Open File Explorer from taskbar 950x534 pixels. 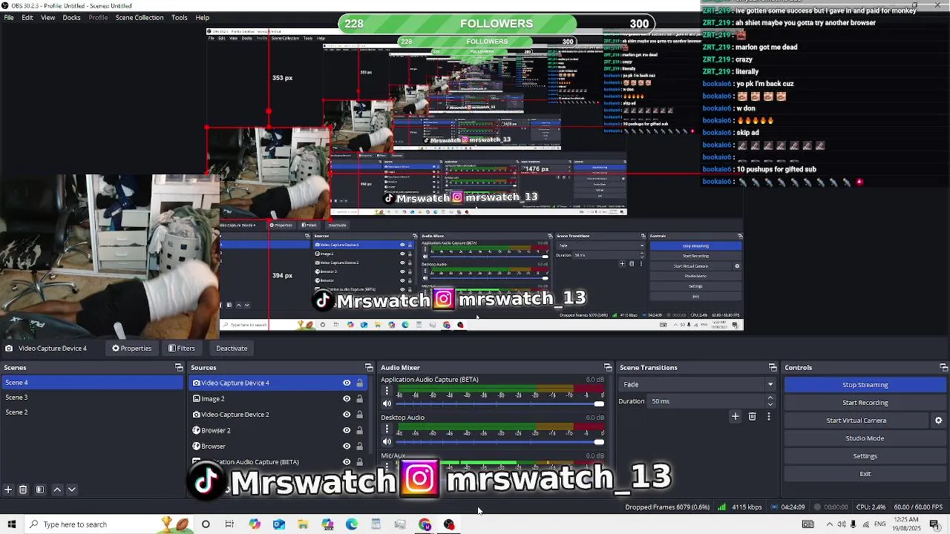[303, 524]
